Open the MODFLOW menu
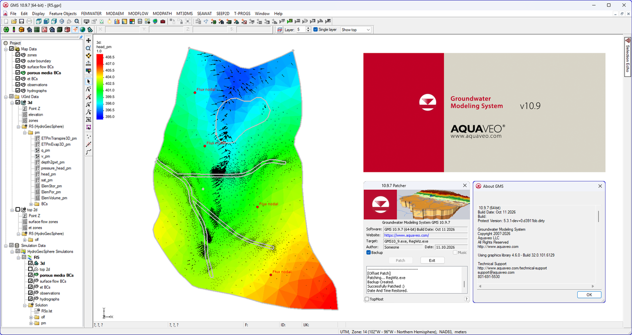Image resolution: width=632 pixels, height=335 pixels. [138, 13]
